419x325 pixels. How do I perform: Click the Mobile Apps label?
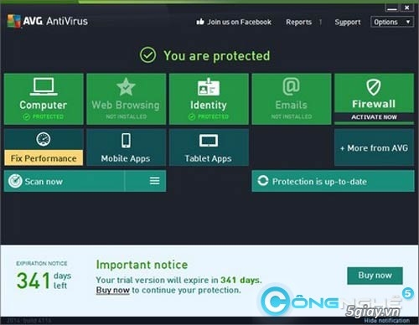pyautogui.click(x=126, y=158)
